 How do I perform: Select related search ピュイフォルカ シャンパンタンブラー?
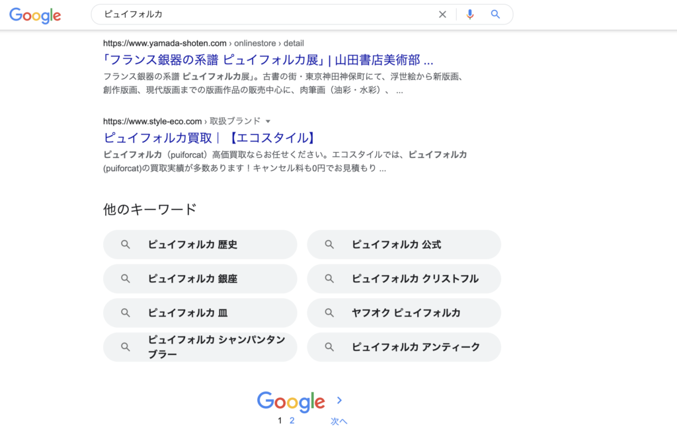[x=216, y=347]
